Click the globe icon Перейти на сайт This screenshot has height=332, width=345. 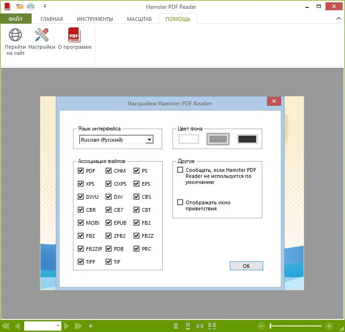coord(15,35)
